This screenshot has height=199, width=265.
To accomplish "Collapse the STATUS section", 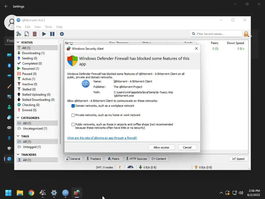I will (18, 42).
